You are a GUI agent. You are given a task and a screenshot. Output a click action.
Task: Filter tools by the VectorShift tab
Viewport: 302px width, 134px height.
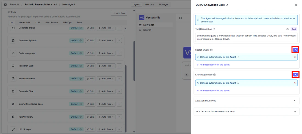tap(24, 22)
